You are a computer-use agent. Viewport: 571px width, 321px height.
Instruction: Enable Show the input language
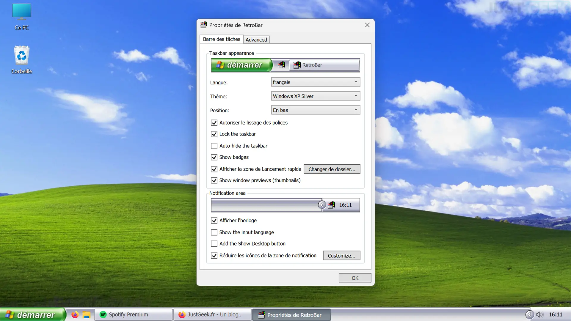tap(214, 232)
